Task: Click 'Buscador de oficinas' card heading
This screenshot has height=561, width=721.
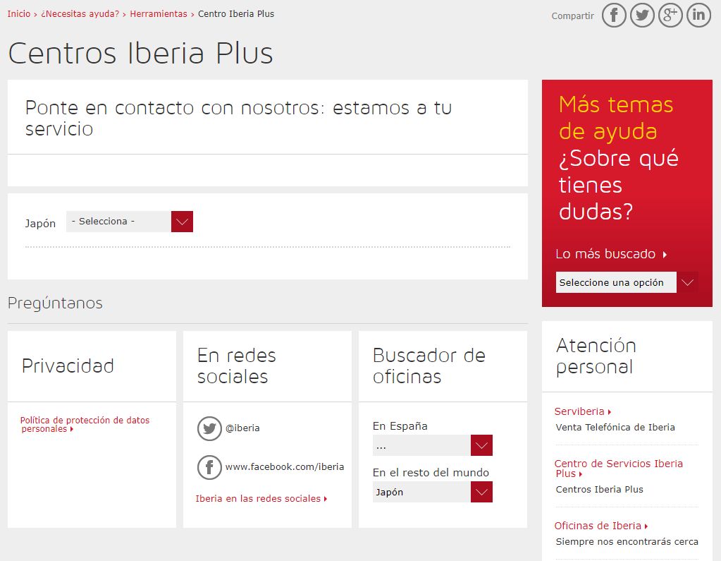Action: click(x=429, y=366)
